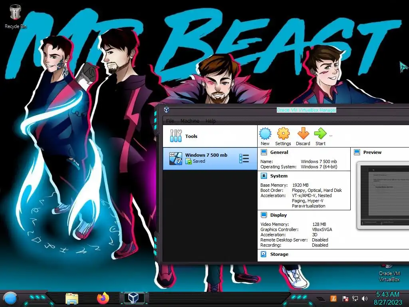Click the Java update tray icon
This screenshot has height=307, width=409.
point(334,298)
